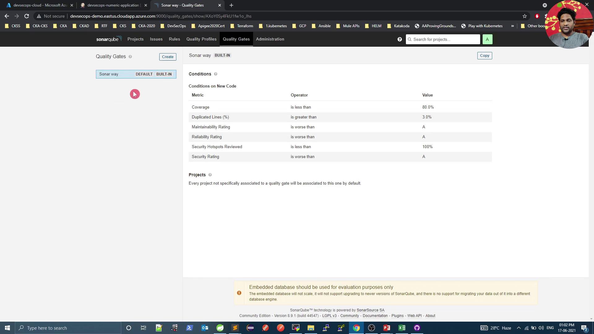Open the Web API footer link
This screenshot has width=594, height=334.
(414, 316)
